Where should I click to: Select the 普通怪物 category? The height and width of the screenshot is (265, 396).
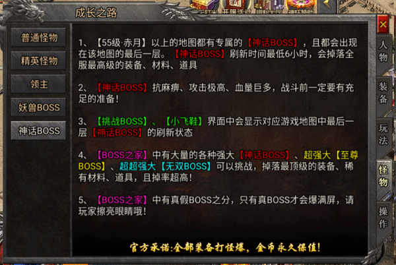38,38
